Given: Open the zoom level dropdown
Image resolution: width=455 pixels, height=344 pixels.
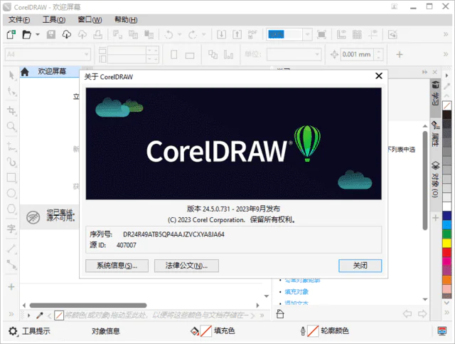Looking at the screenshot, I should [307, 35].
